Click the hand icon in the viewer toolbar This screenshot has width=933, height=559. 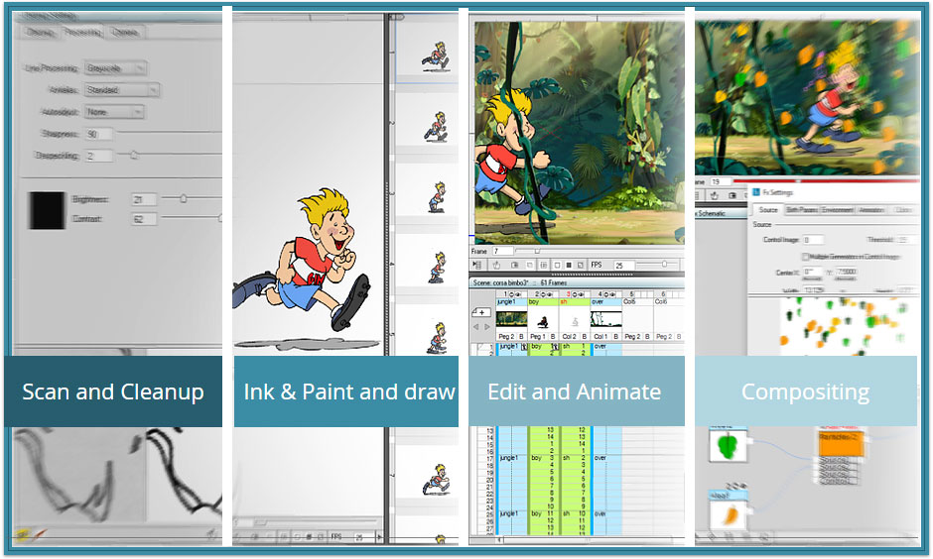[496, 265]
